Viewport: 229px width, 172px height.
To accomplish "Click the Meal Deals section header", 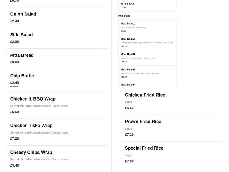I will click(x=124, y=16).
